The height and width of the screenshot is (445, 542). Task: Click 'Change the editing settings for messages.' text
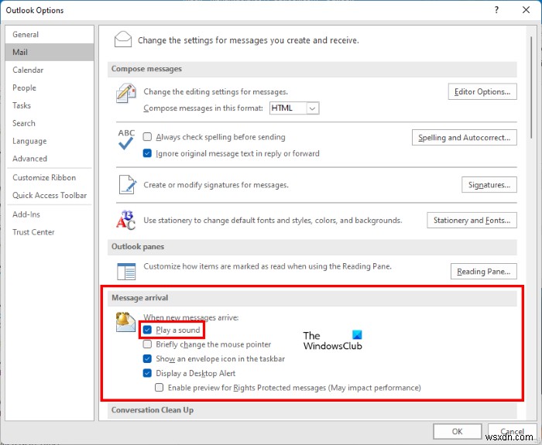216,91
